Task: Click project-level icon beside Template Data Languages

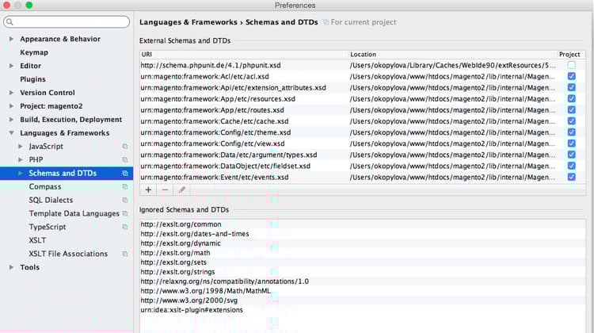Action: 125,213
